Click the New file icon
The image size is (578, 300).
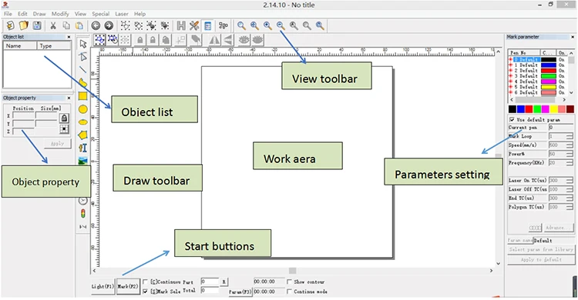[10, 25]
